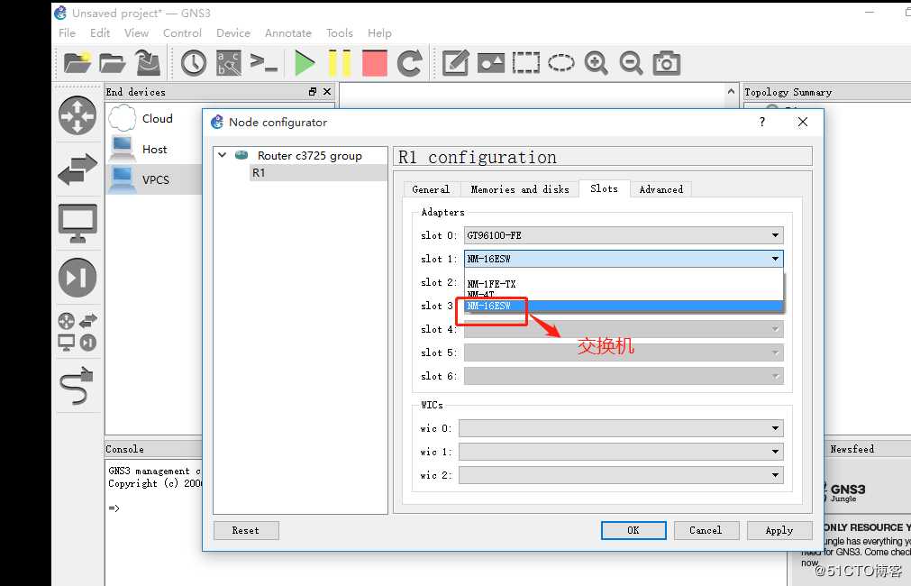Image resolution: width=911 pixels, height=586 pixels.
Task: Browse end devices monitor icon
Action: coord(77,224)
